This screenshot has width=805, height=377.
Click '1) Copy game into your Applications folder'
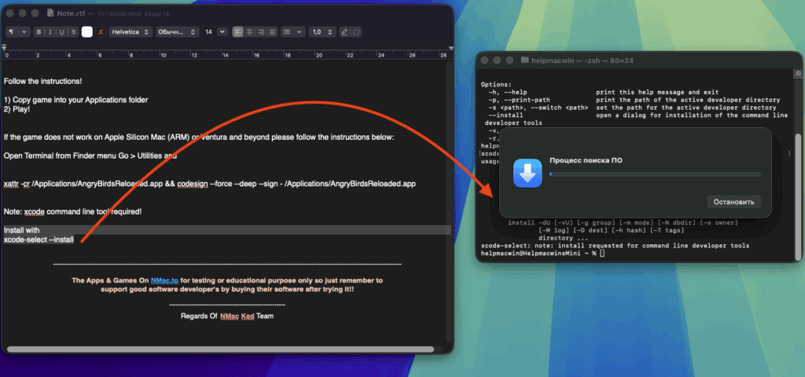76,100
